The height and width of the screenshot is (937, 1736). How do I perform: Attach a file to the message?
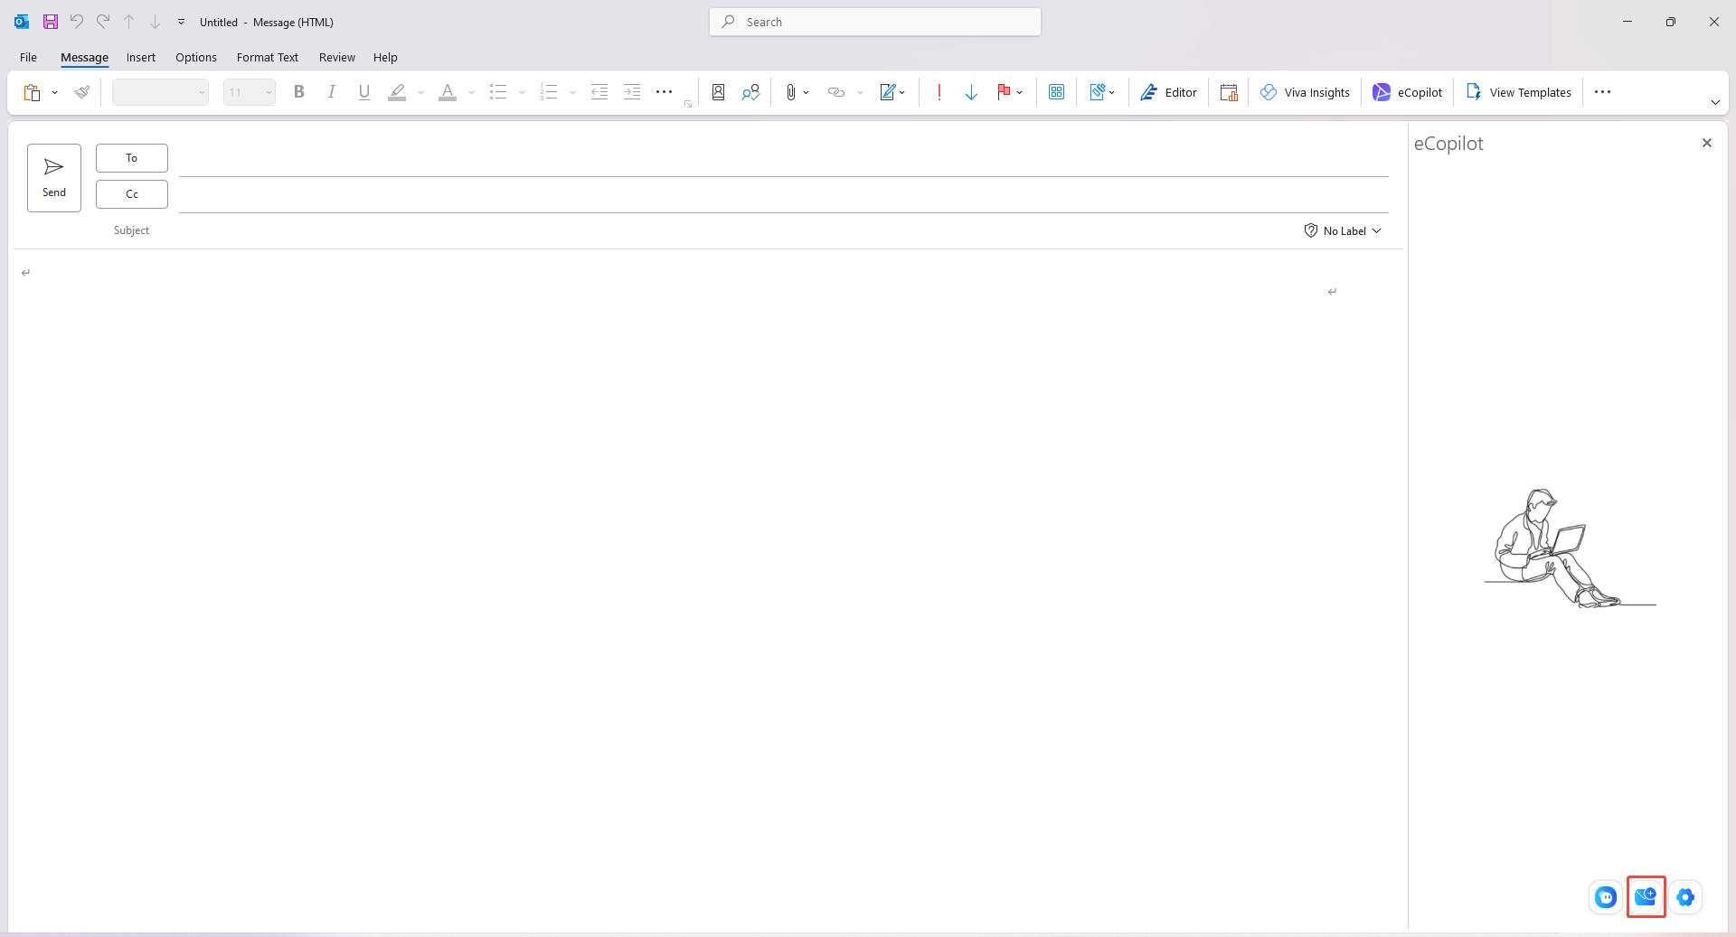coord(790,92)
